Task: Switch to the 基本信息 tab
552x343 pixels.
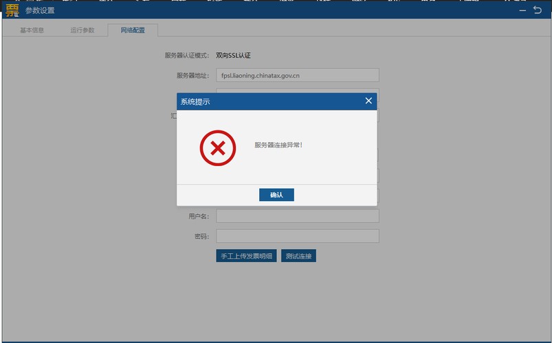Action: click(x=32, y=31)
